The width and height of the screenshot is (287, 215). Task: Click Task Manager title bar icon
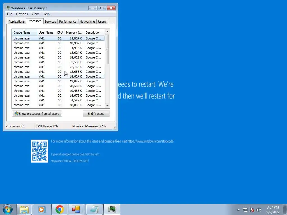(x=8, y=8)
